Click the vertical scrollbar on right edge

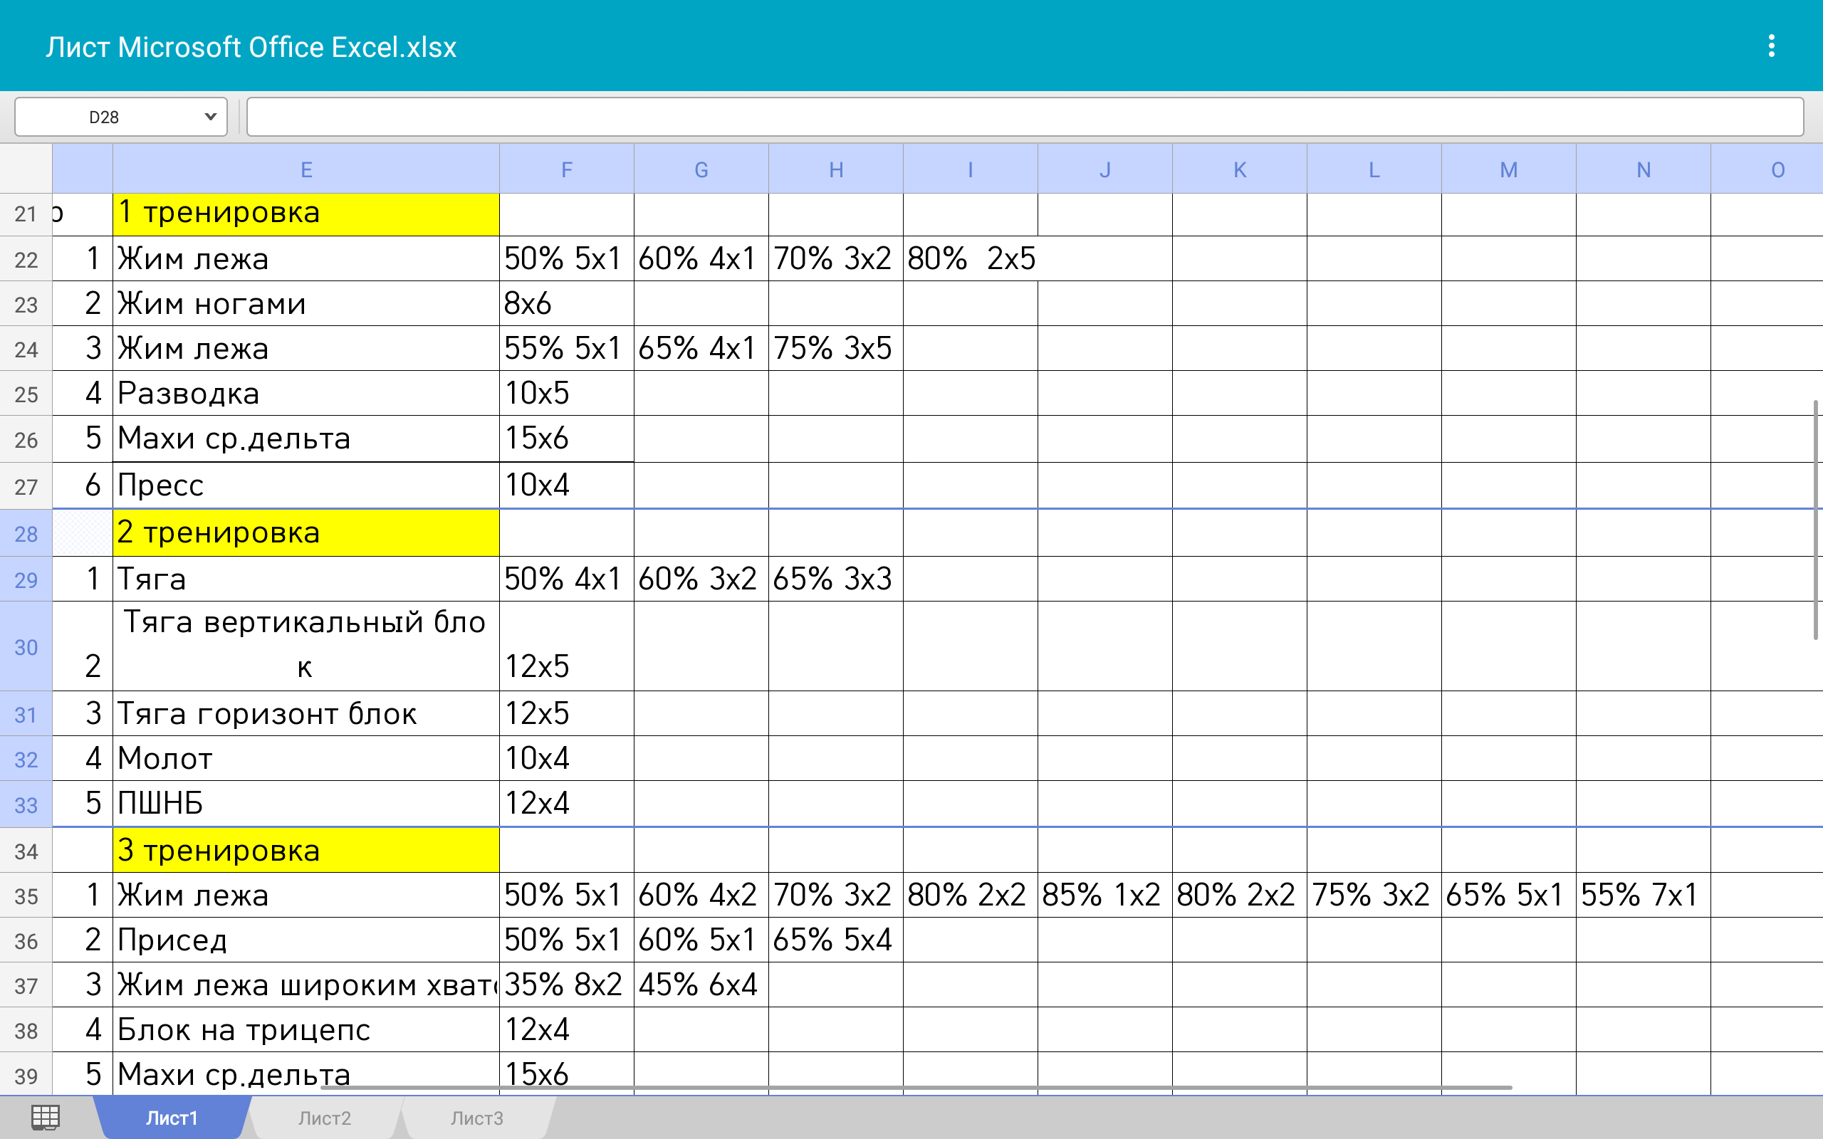1815,520
